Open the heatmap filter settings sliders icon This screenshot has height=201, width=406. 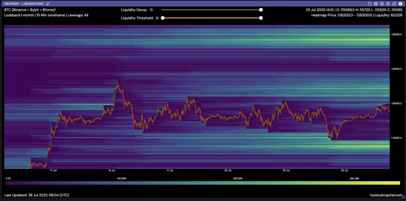[x=47, y=4]
